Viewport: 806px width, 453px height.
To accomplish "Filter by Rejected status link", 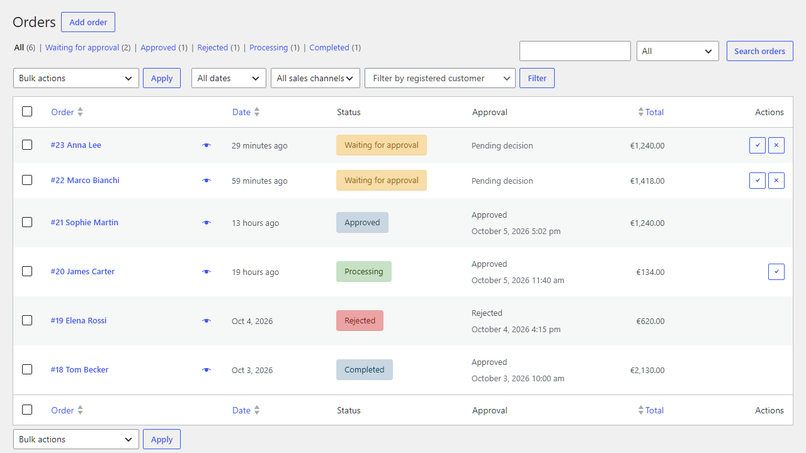I will click(219, 47).
